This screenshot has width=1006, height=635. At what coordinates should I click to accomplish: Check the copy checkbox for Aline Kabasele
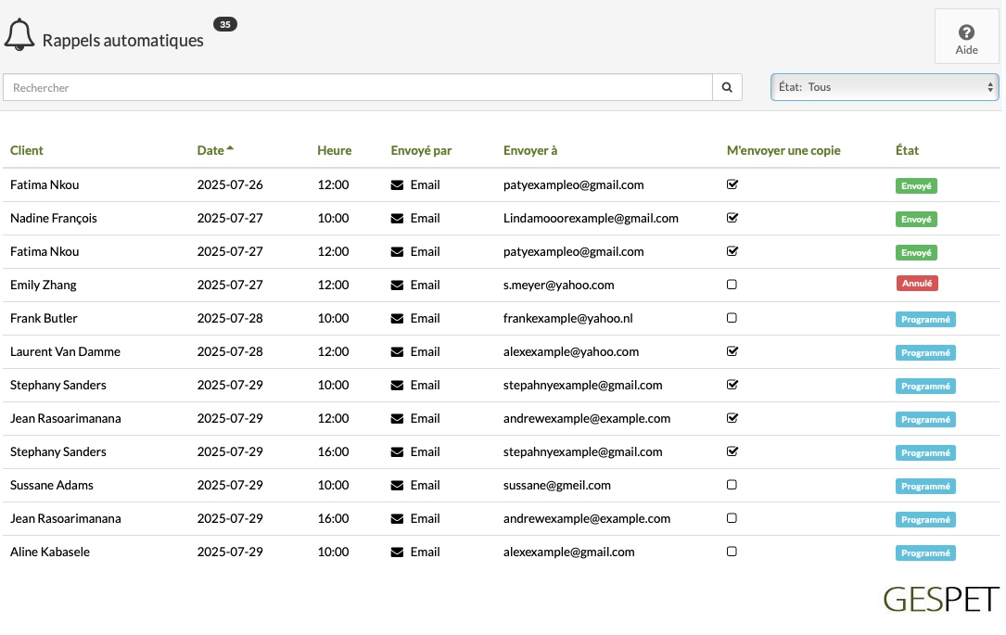click(732, 552)
